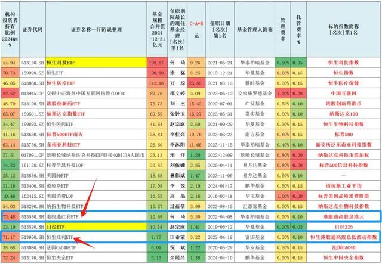Viewport: 382px width, 264px height.
Task: Select the 美国消费LOF name cell
Action: 96,196
